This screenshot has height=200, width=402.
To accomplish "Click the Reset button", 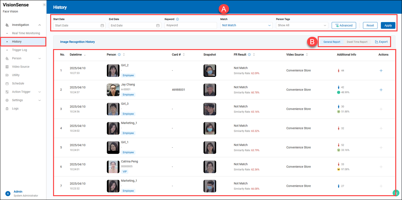I will (x=370, y=25).
